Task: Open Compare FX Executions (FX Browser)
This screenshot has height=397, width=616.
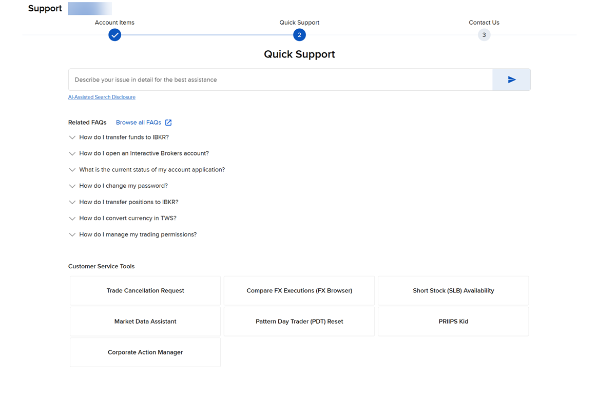Action: pyautogui.click(x=299, y=291)
